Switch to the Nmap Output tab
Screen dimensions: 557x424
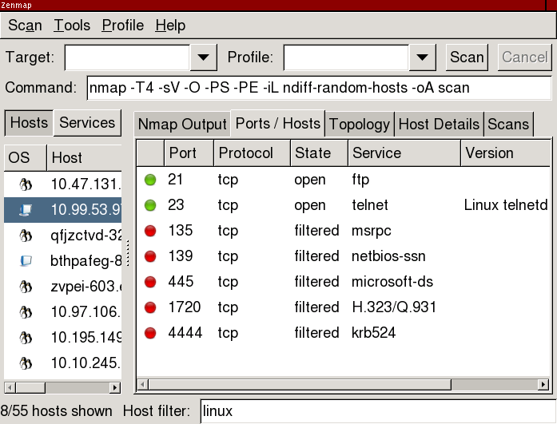click(x=182, y=125)
